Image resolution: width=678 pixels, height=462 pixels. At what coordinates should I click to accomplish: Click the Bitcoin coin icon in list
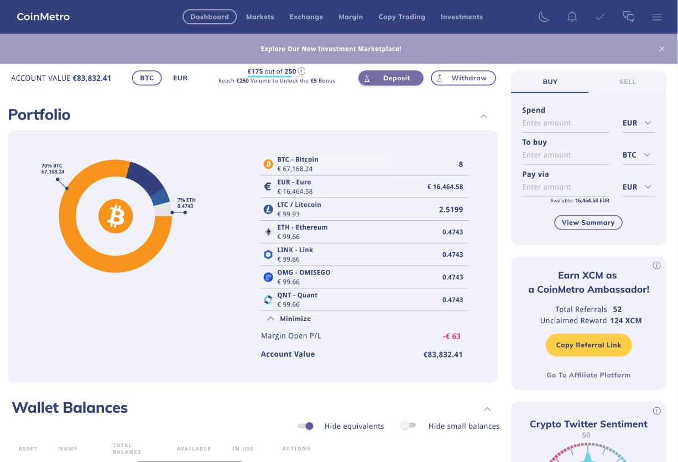click(268, 164)
